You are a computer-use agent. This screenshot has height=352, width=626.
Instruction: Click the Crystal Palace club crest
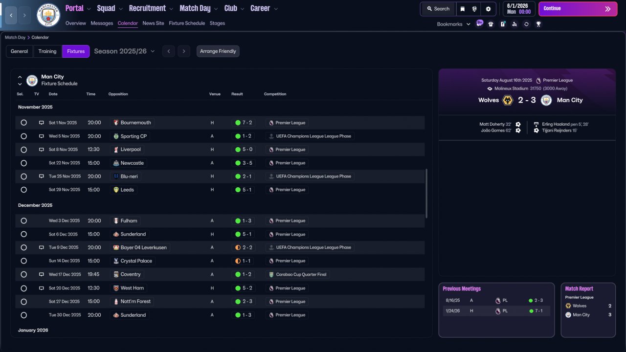(116, 261)
